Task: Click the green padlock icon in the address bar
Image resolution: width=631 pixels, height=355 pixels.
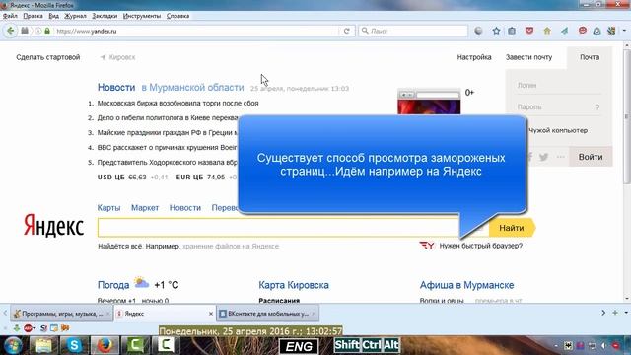Action: pyautogui.click(x=47, y=31)
